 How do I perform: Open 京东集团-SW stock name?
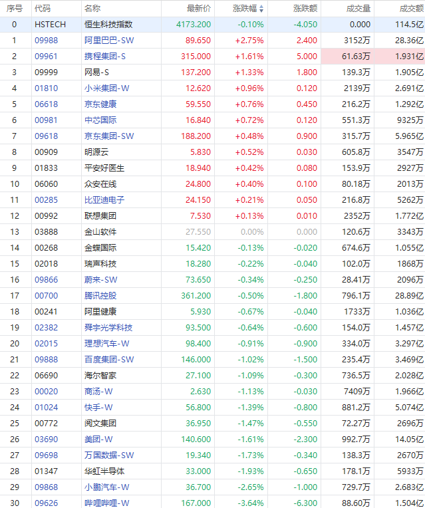pos(109,136)
